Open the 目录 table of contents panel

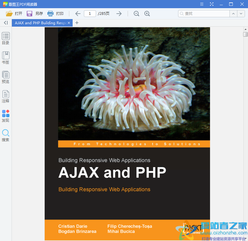click(5, 38)
